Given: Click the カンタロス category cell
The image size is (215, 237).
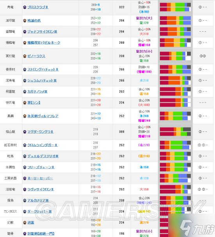Looking at the screenshot, I should (11, 212).
